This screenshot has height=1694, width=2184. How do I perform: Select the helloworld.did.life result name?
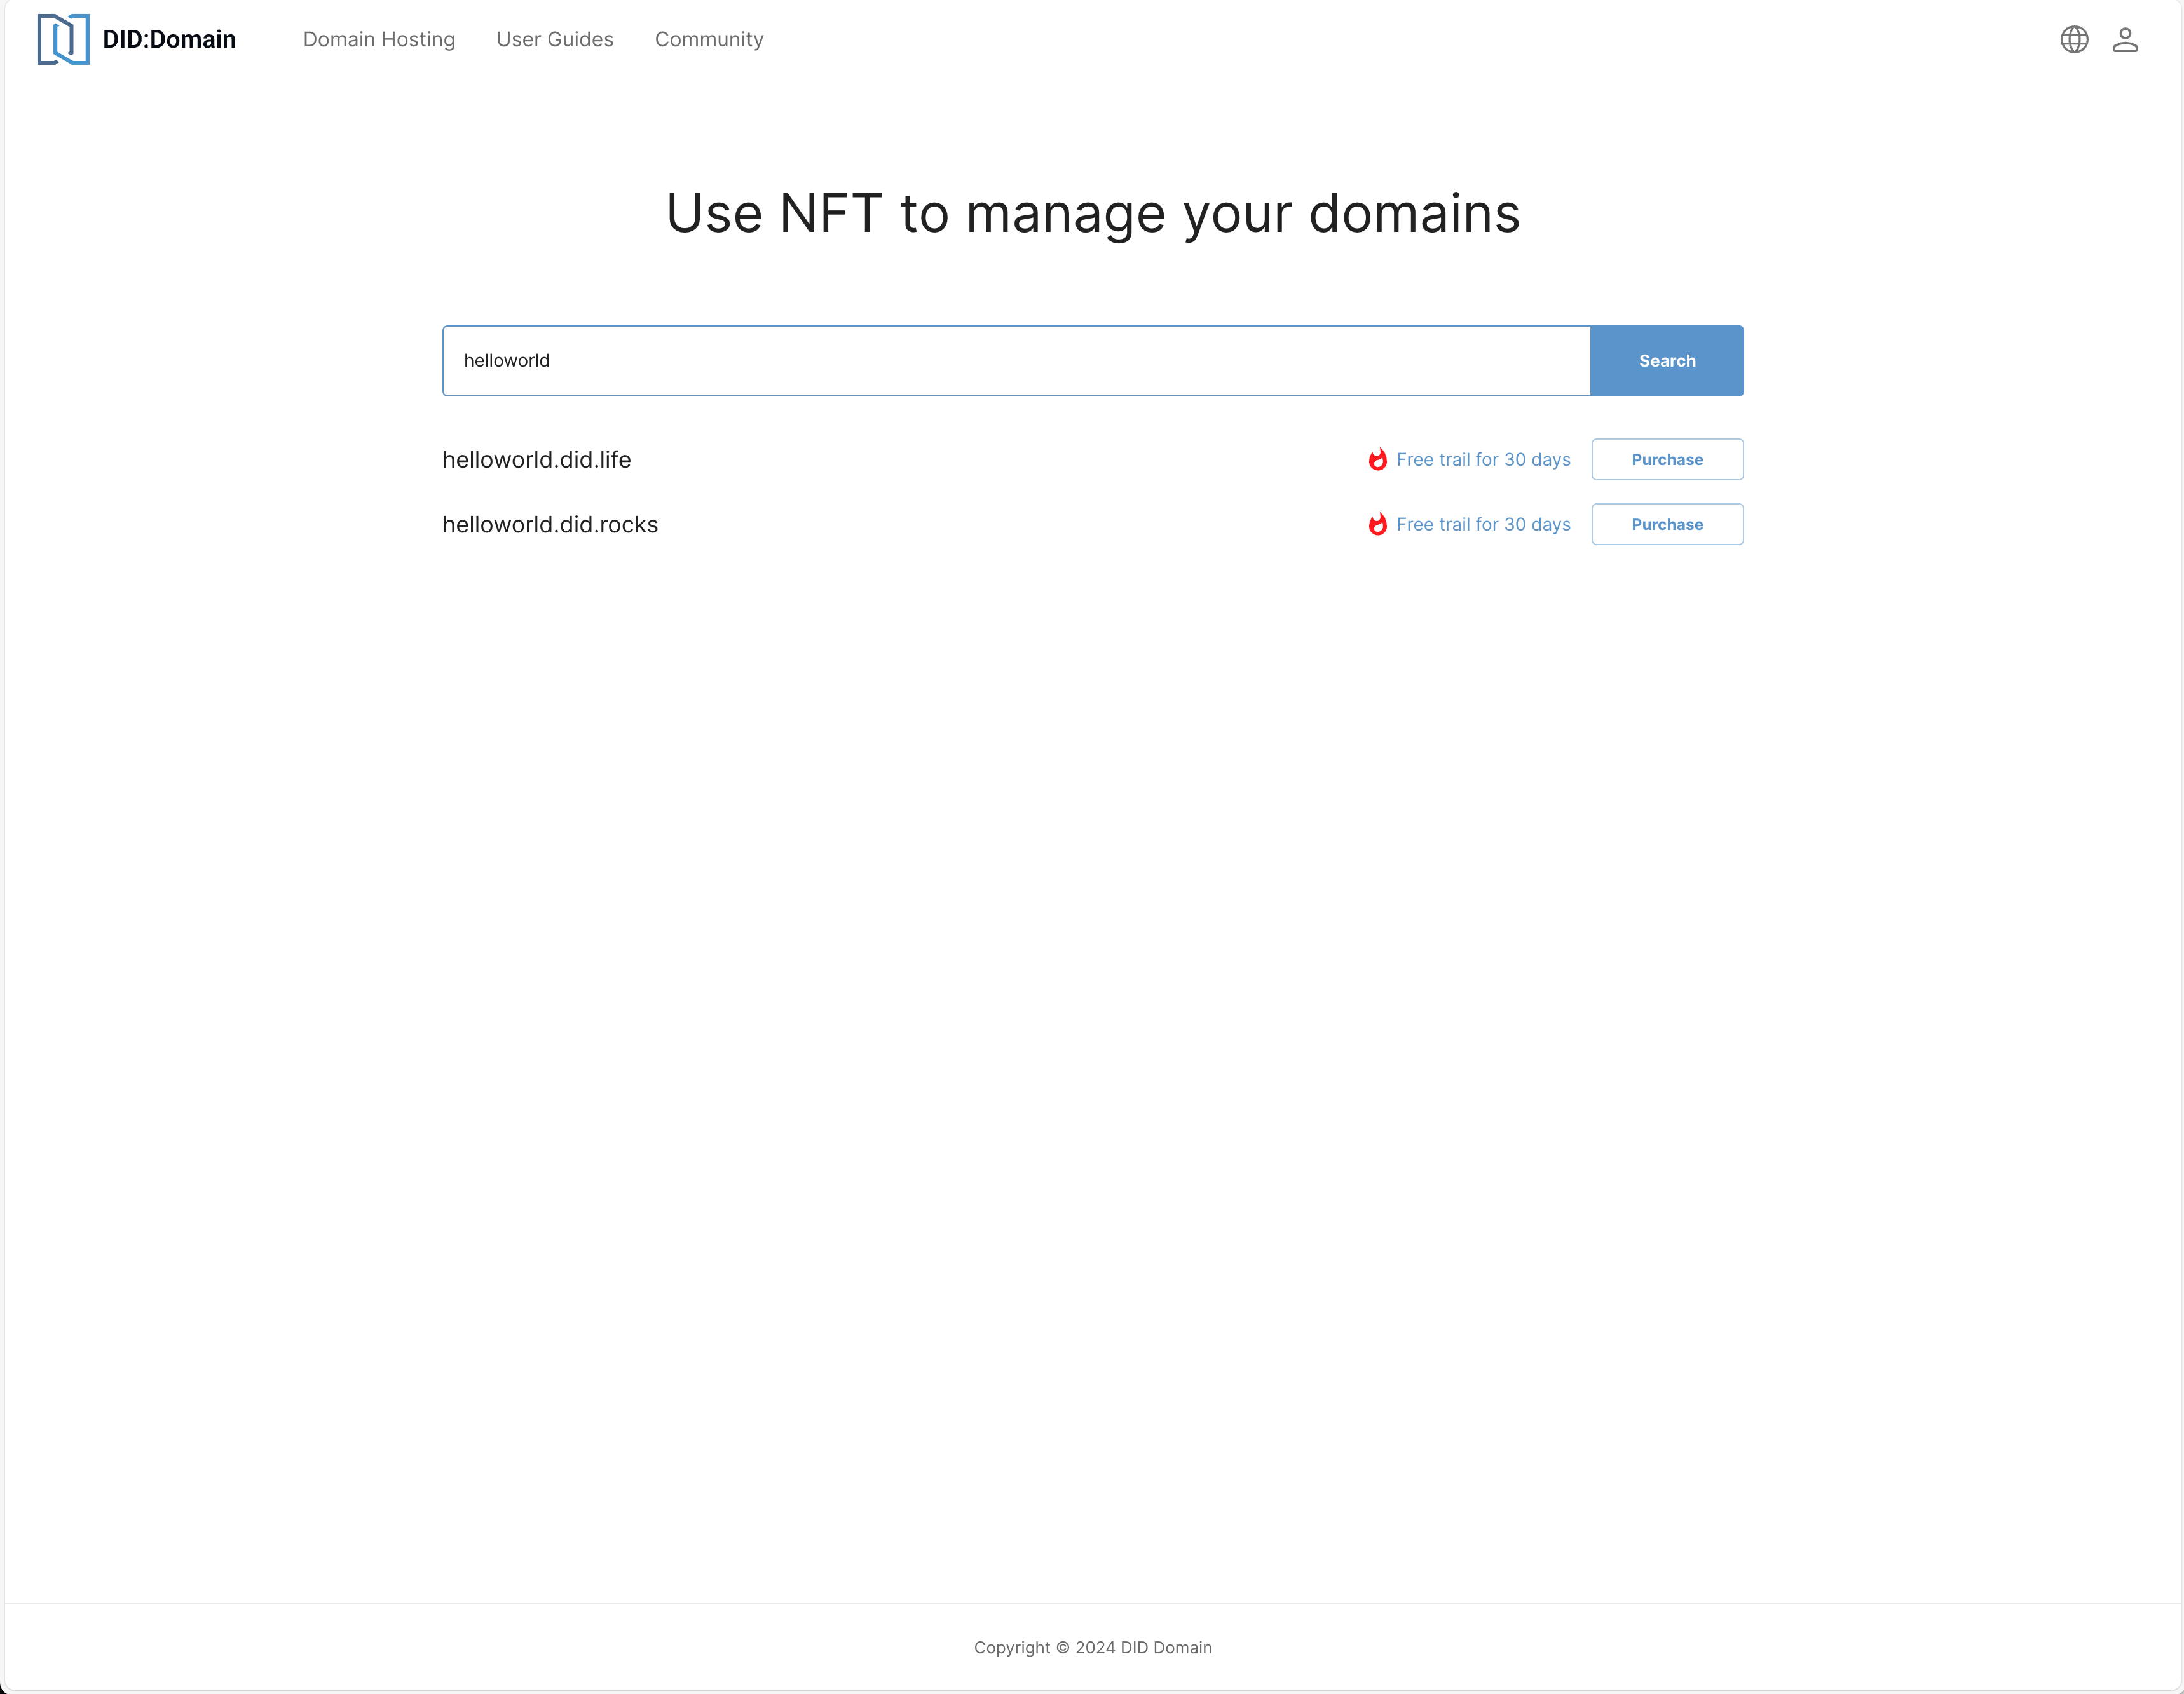pos(537,460)
